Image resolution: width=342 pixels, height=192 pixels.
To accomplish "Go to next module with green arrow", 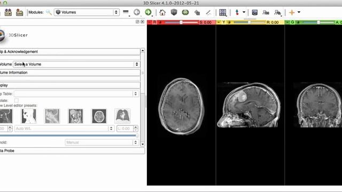I will tap(148, 12).
